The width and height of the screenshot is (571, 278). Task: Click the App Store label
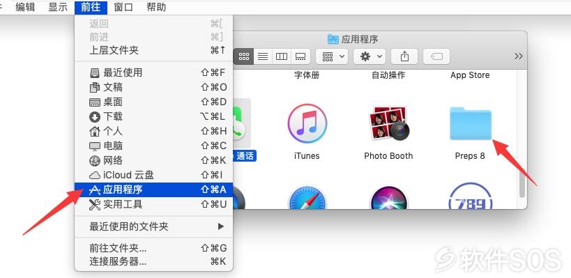470,75
